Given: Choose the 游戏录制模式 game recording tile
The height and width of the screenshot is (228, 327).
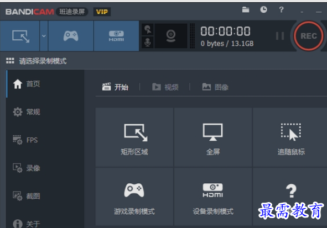Looking at the screenshot, I should pyautogui.click(x=134, y=197).
